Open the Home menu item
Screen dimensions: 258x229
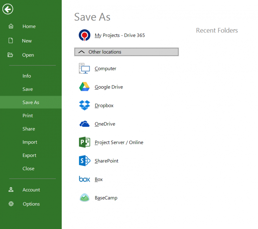click(29, 26)
